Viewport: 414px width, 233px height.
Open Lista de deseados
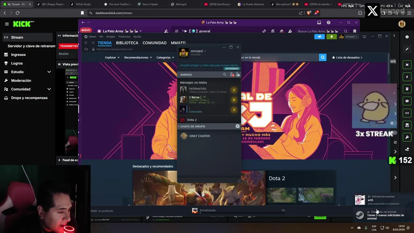[347, 57]
